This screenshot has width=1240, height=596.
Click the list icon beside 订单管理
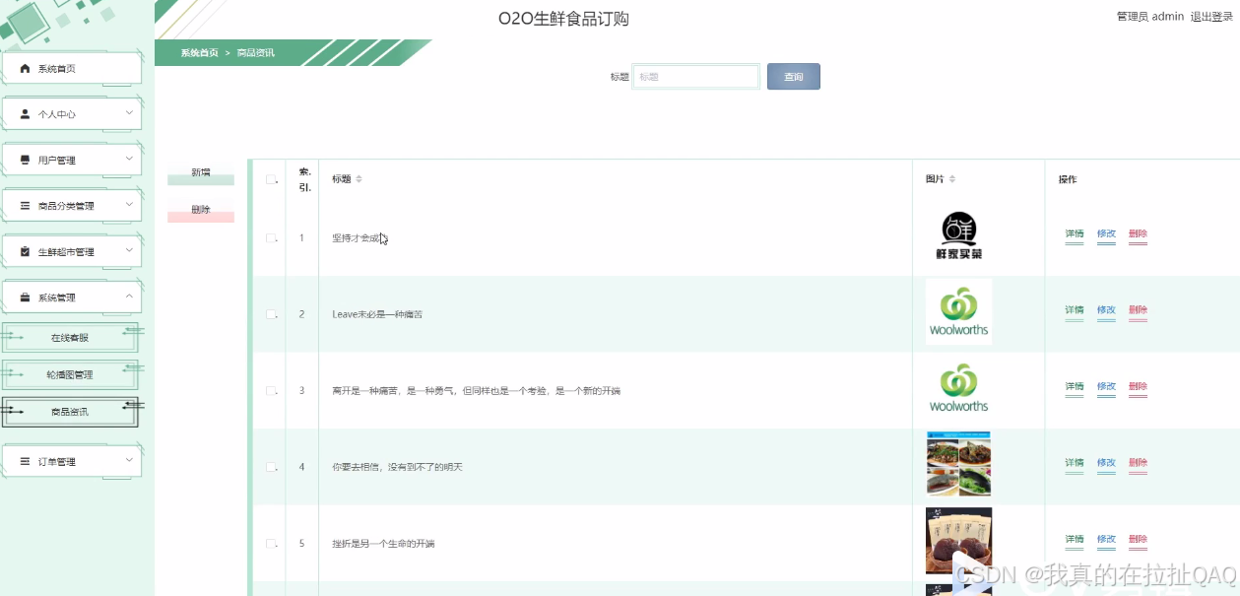point(26,461)
